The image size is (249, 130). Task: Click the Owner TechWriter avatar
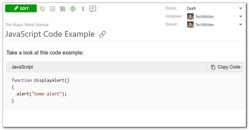pyautogui.click(x=191, y=25)
